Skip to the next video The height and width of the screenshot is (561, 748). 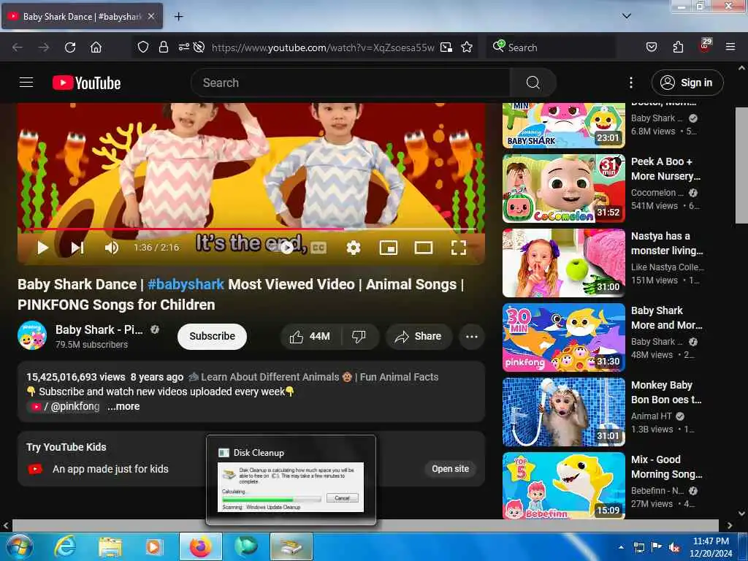(x=77, y=247)
